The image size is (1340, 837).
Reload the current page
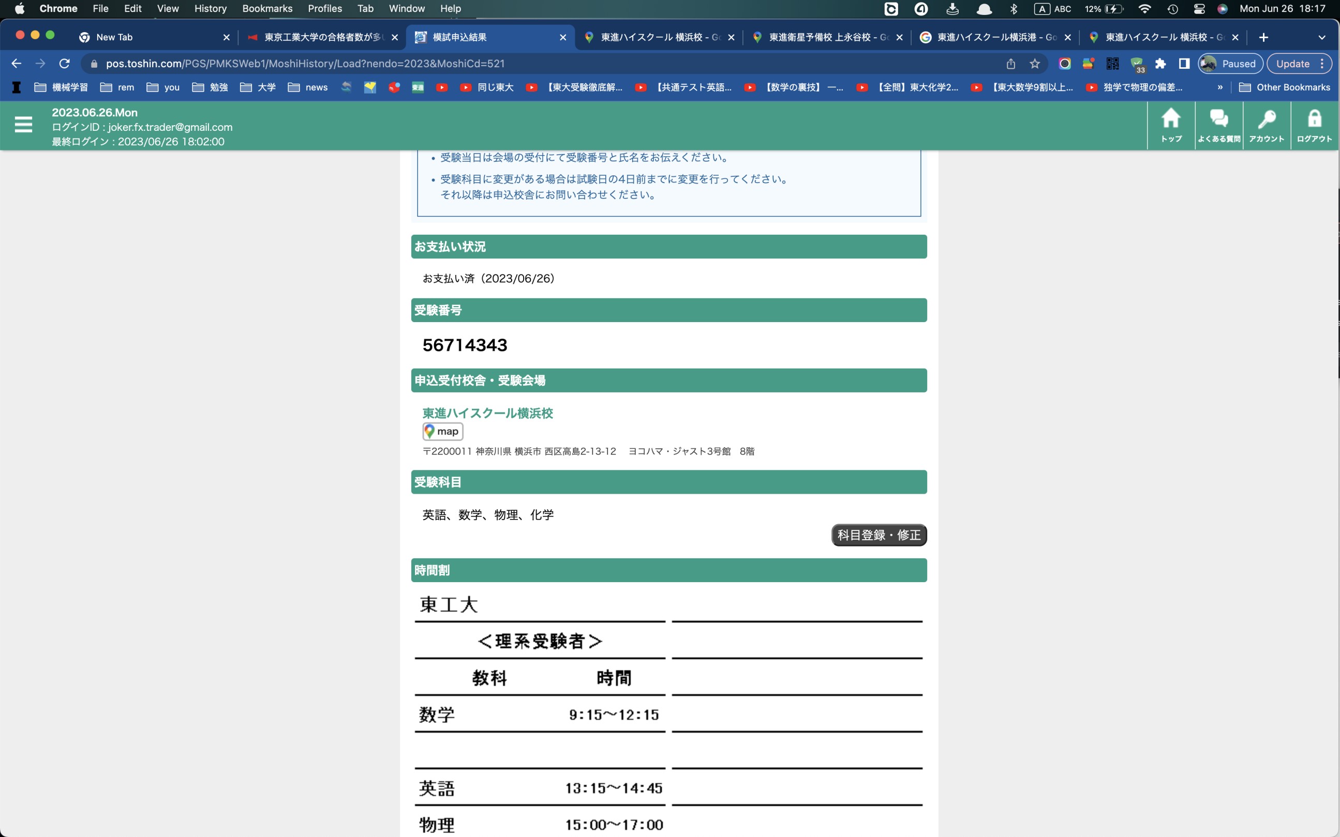pyautogui.click(x=64, y=64)
